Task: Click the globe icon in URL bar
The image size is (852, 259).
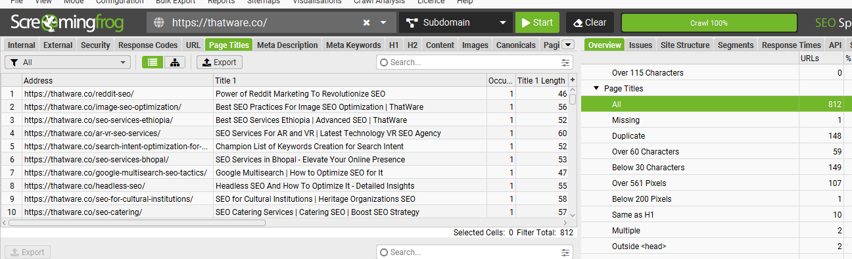Action: (x=158, y=22)
